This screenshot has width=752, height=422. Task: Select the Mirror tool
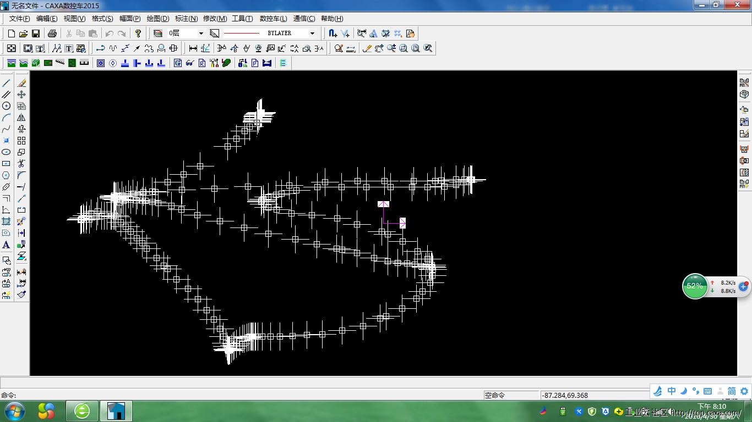click(x=21, y=118)
